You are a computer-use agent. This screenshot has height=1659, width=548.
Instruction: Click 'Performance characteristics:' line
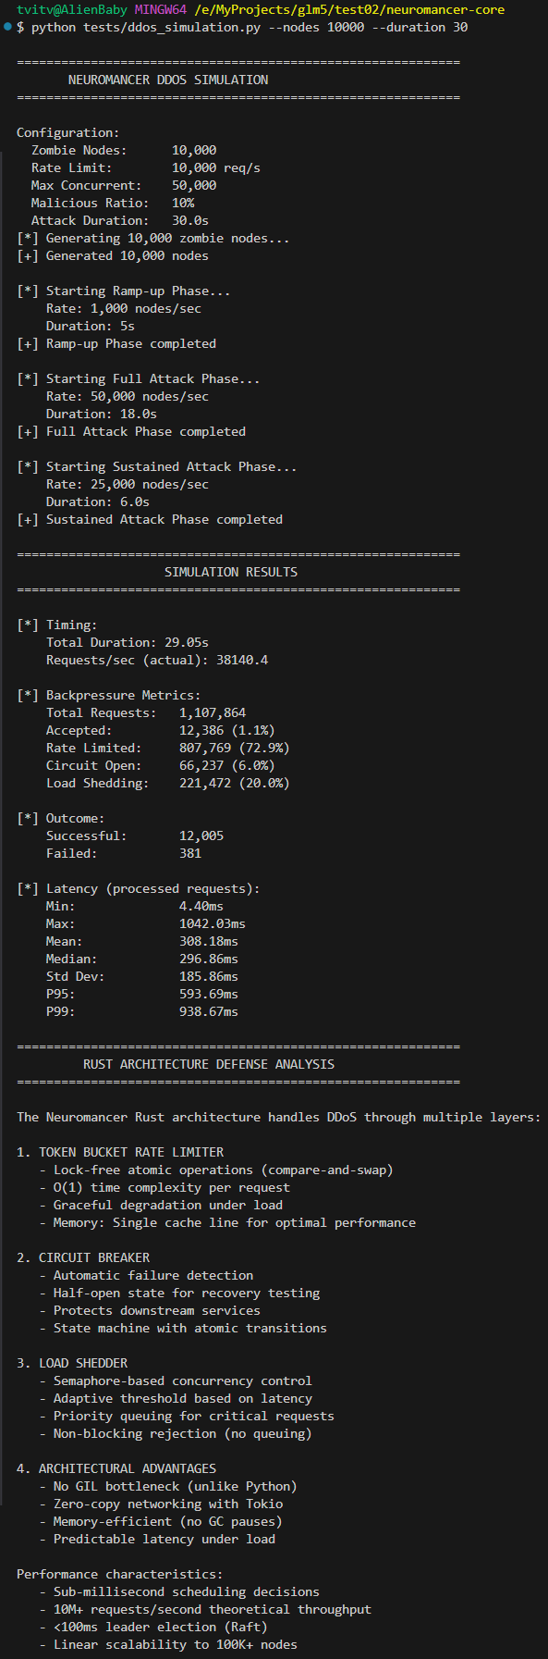point(120,1575)
